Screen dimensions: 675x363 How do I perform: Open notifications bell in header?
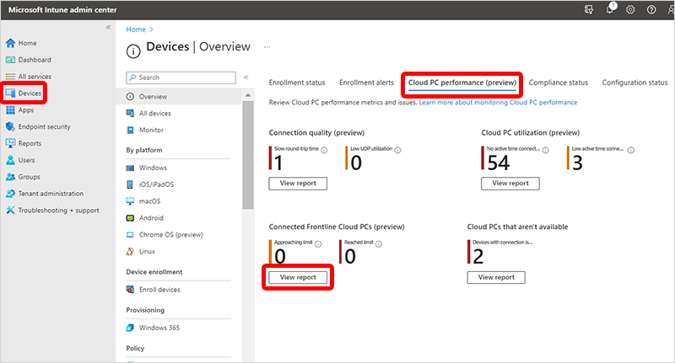click(610, 9)
